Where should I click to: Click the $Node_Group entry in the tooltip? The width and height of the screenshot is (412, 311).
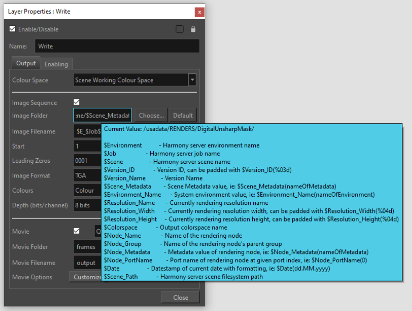pyautogui.click(x=193, y=244)
